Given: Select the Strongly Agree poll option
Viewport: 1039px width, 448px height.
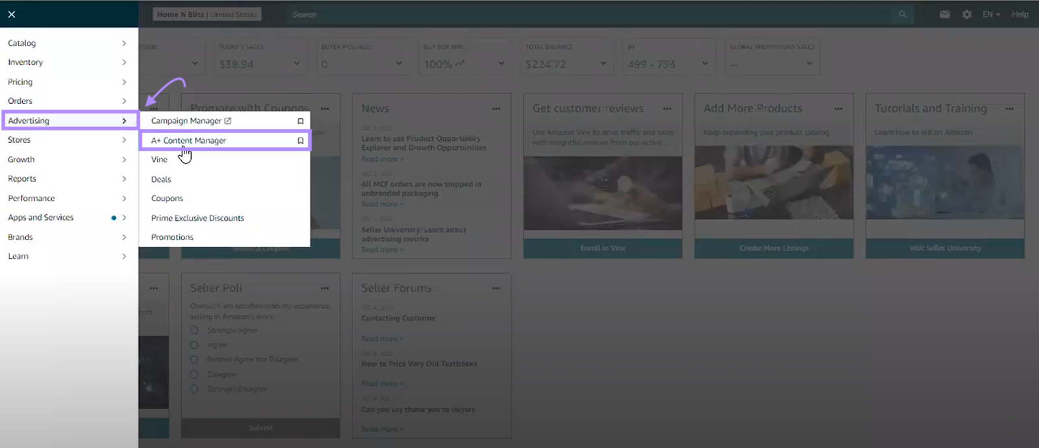Looking at the screenshot, I should (194, 330).
